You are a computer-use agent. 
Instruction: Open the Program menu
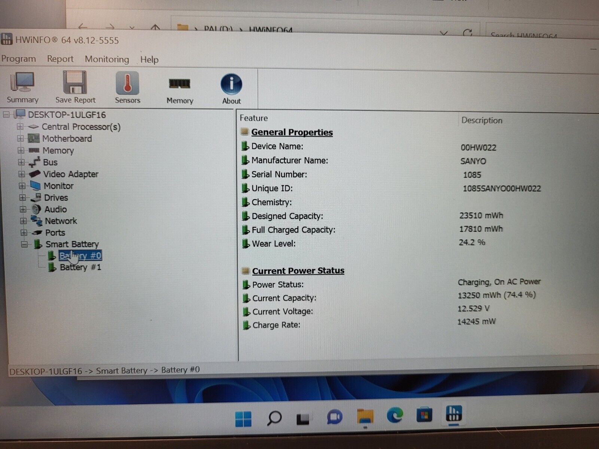[19, 59]
